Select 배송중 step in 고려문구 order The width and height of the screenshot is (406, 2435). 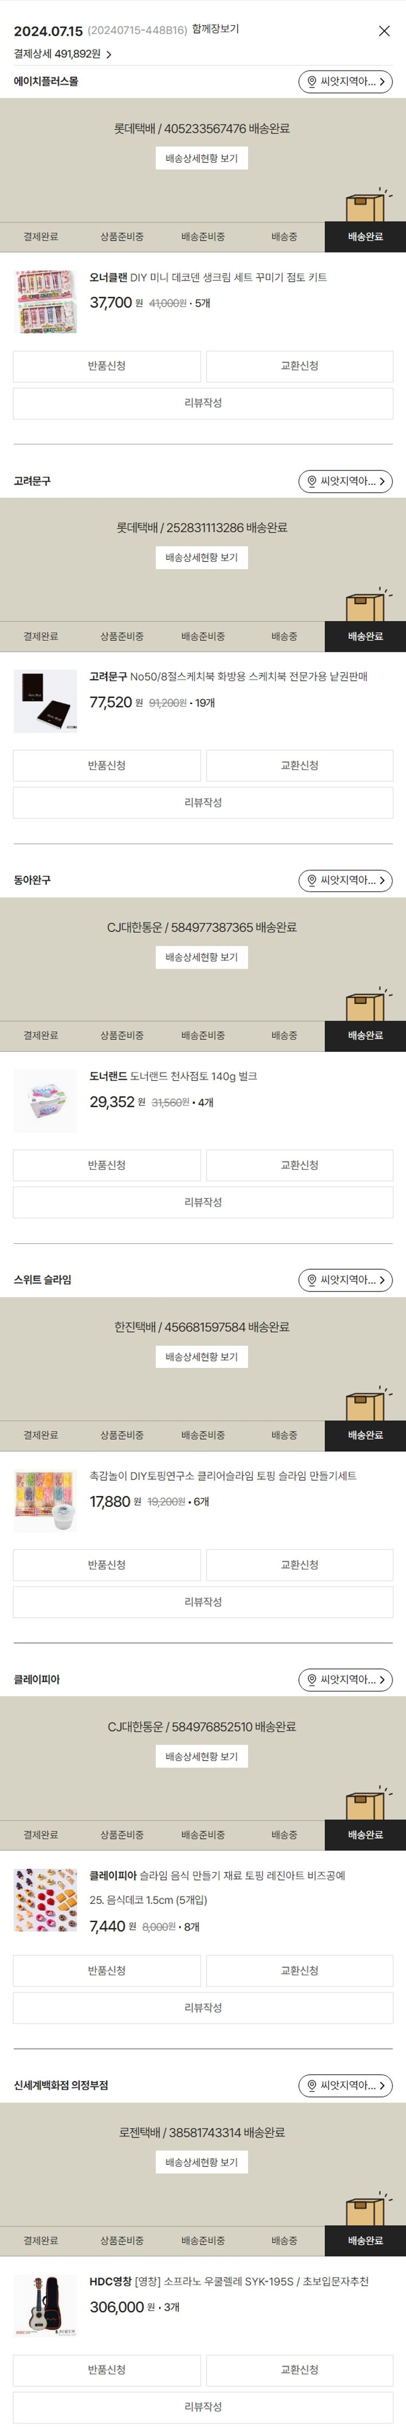pyautogui.click(x=284, y=636)
